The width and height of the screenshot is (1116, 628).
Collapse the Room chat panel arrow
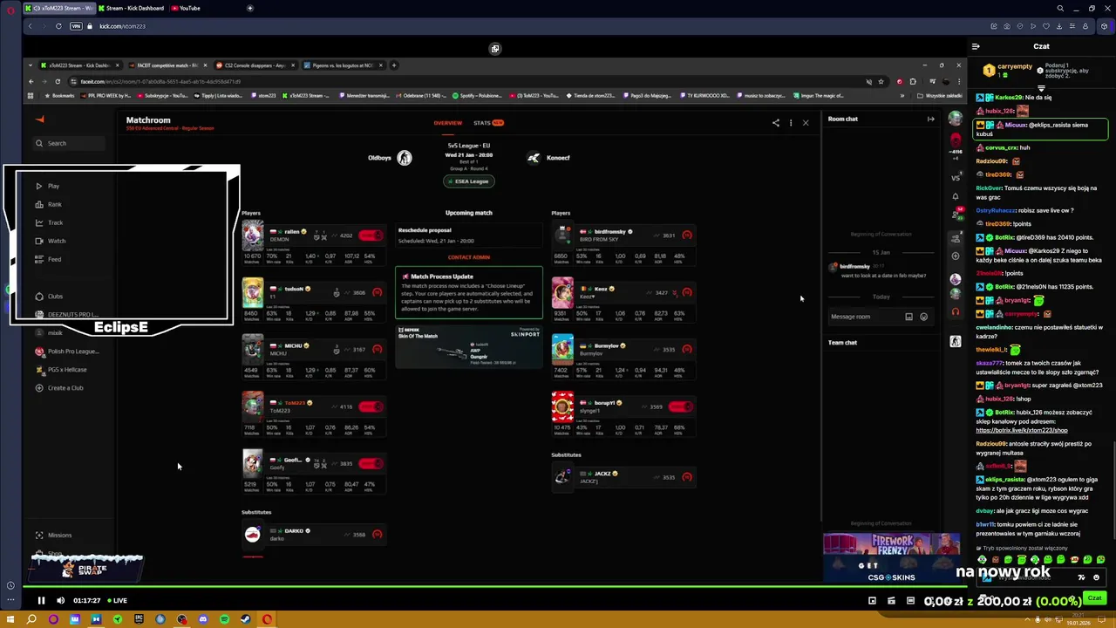930,119
